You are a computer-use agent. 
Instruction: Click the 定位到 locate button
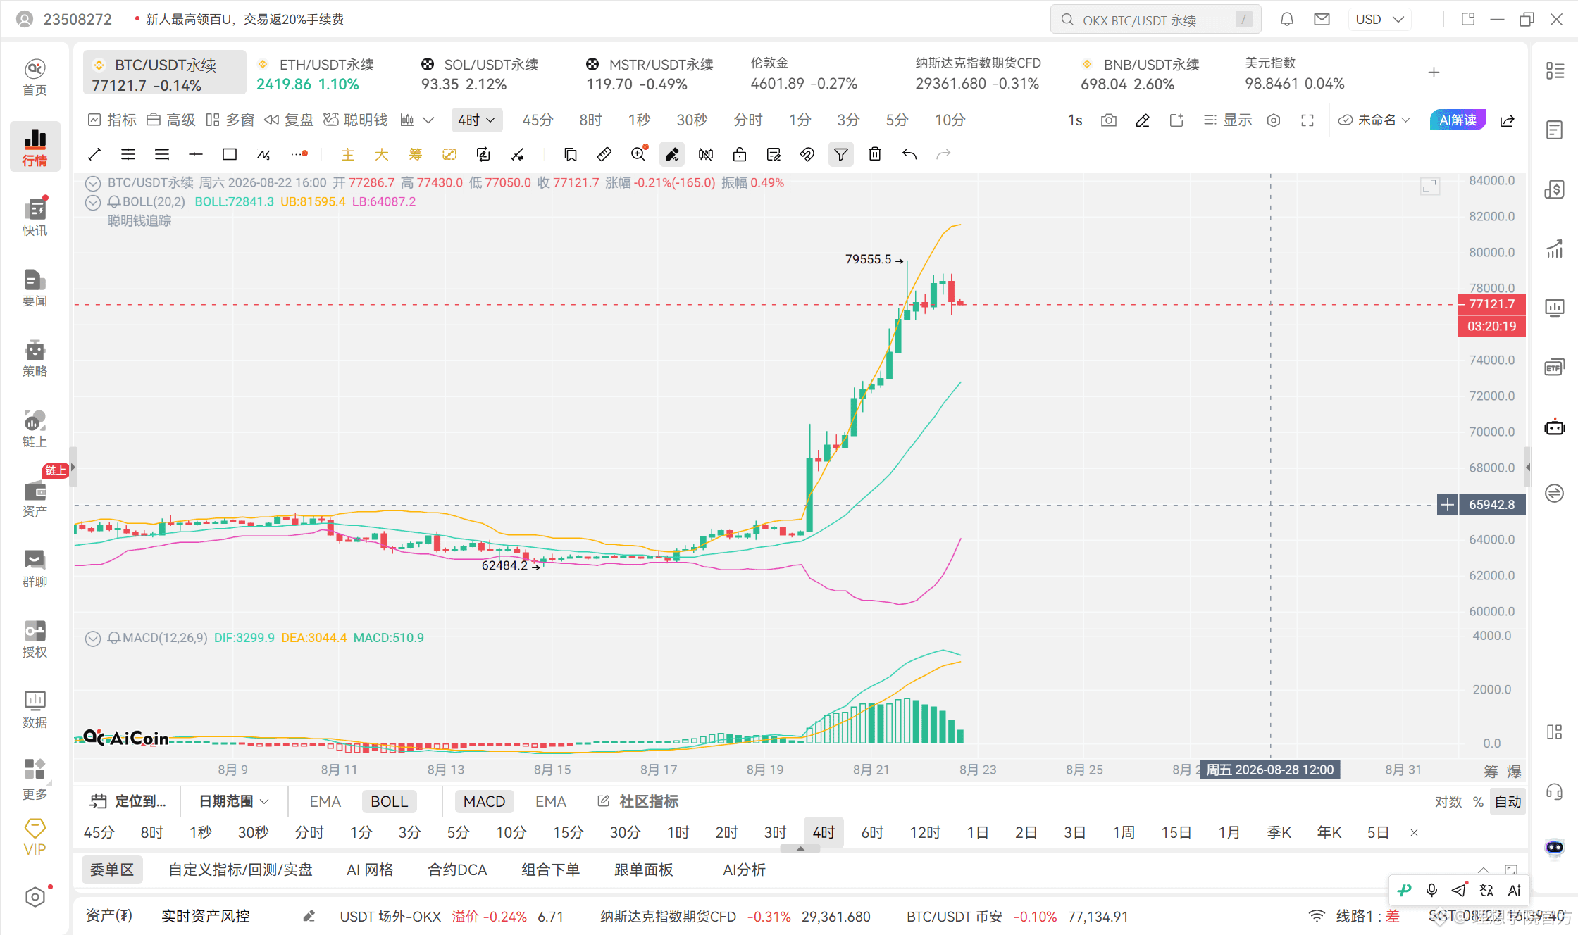pyautogui.click(x=128, y=801)
